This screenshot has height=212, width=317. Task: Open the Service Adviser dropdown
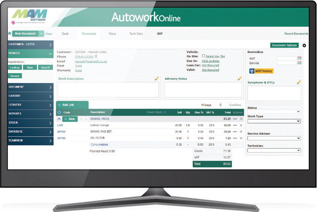tap(274, 138)
